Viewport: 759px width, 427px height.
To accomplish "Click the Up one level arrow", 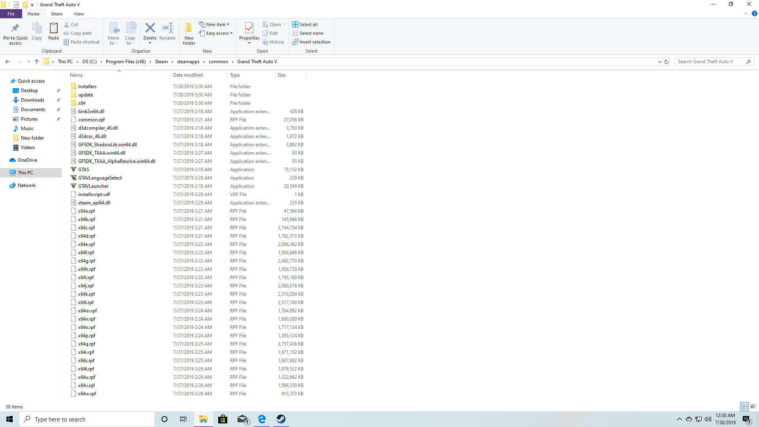I will click(37, 62).
